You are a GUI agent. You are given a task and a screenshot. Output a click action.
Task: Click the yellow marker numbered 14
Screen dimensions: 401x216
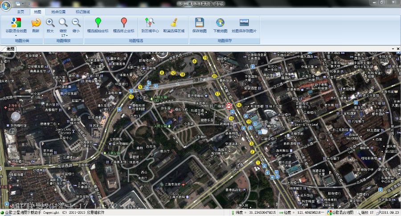coord(239,105)
